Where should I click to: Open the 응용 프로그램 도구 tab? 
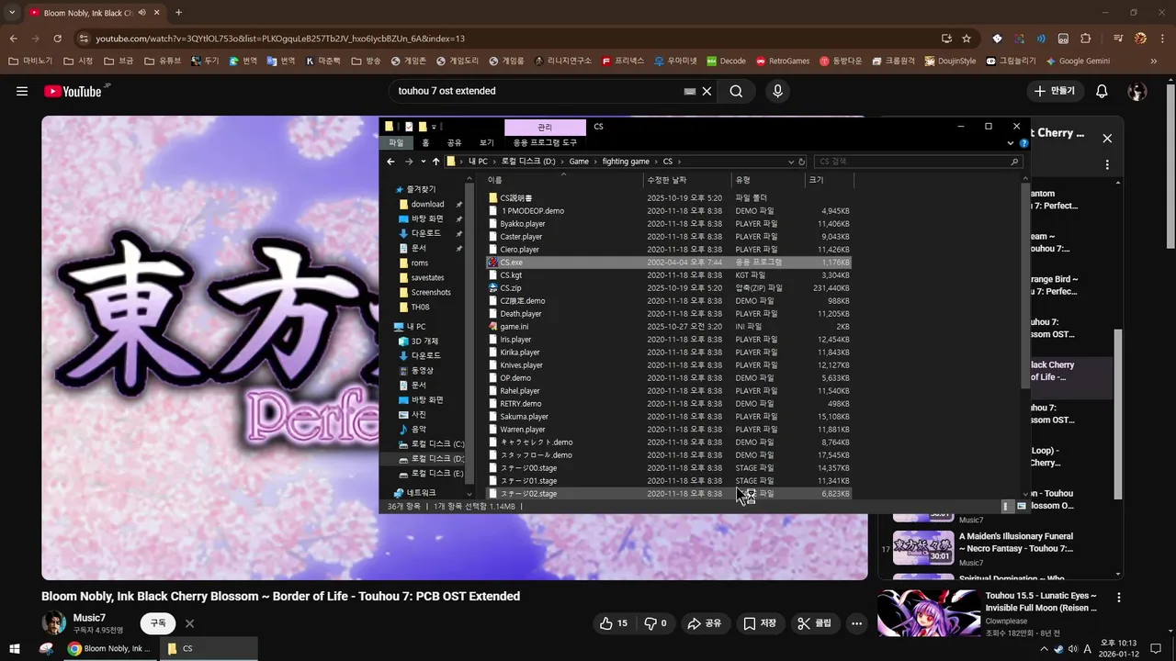pos(545,143)
